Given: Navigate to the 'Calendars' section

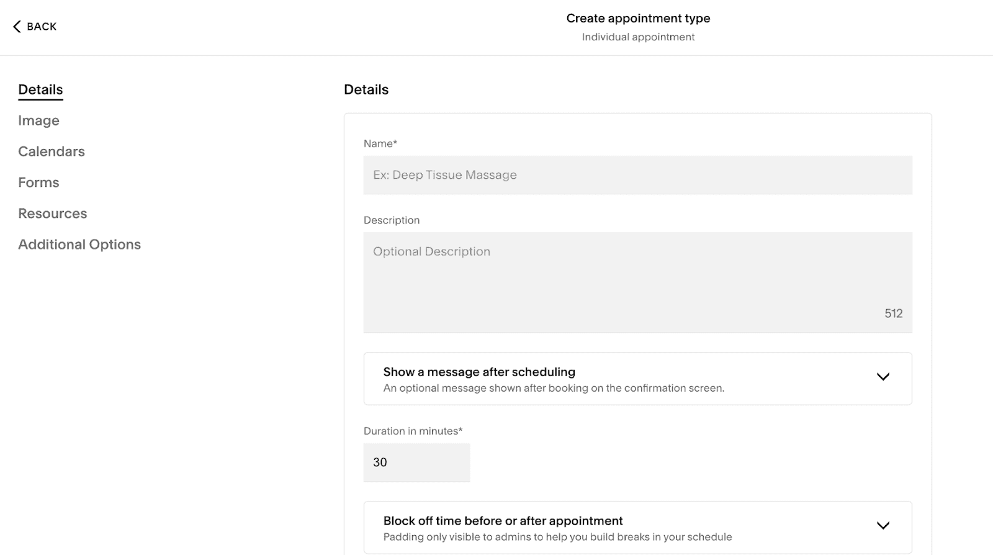Looking at the screenshot, I should coord(52,151).
